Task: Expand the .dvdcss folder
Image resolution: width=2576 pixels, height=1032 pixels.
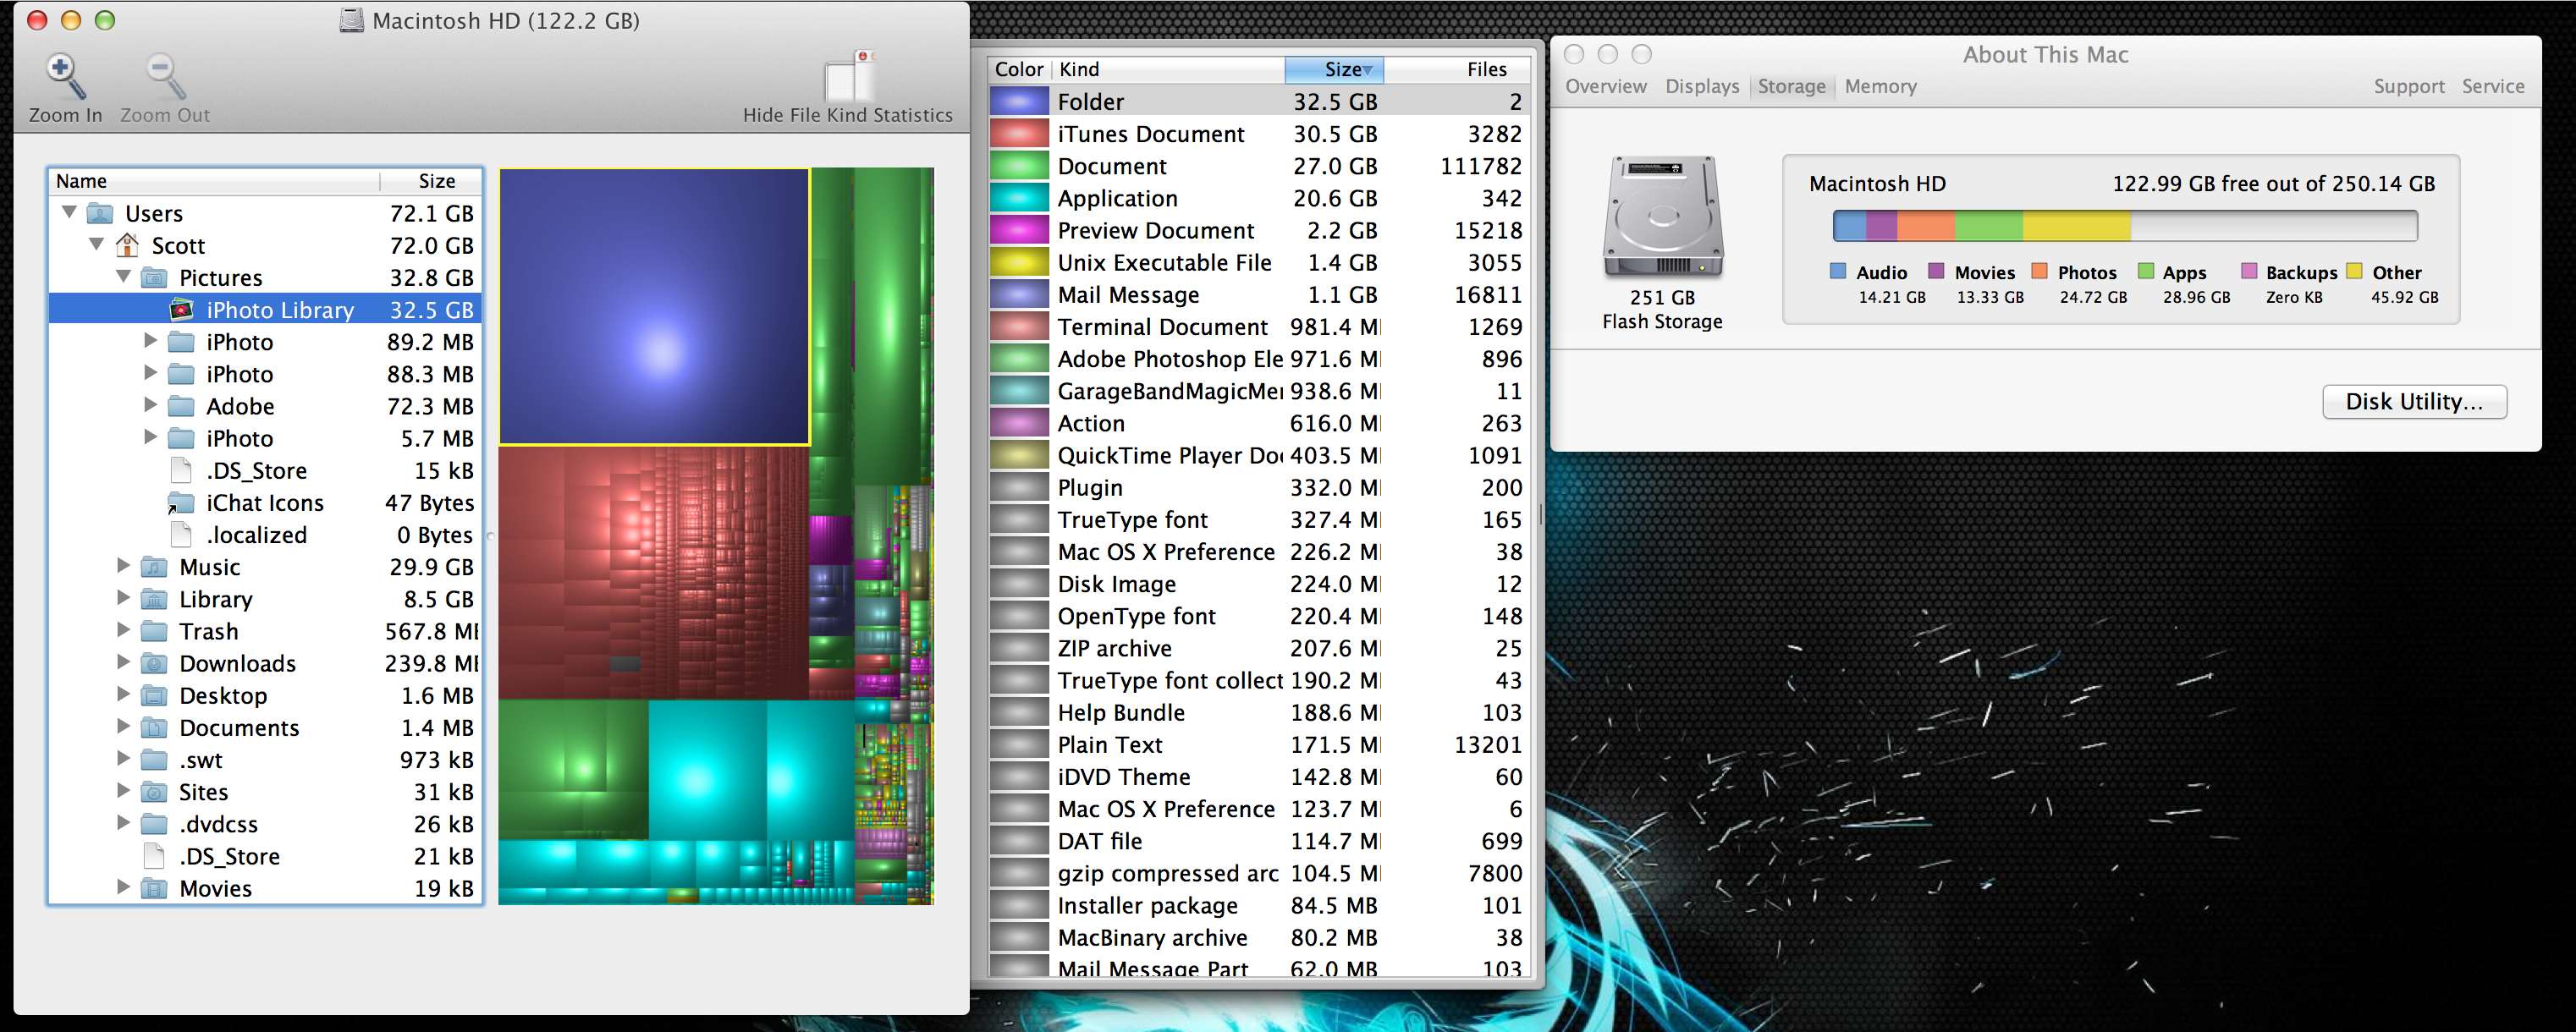Action: tap(124, 823)
